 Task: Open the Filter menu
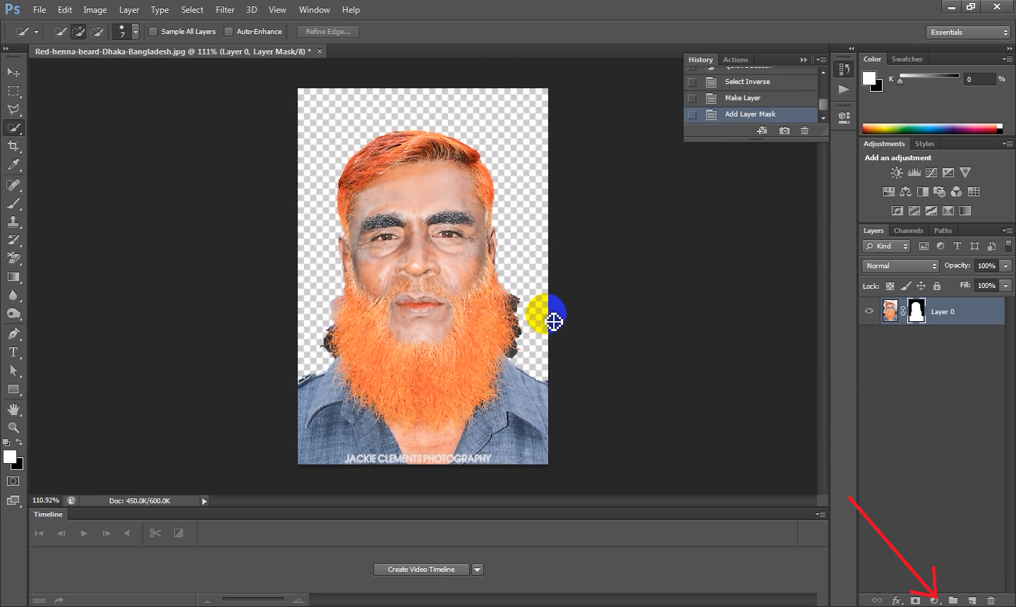coord(225,10)
